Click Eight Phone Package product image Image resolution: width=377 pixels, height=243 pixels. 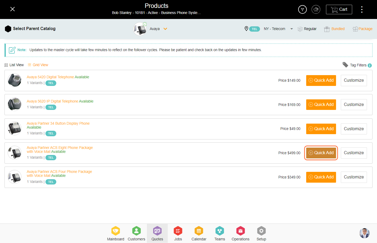(x=15, y=153)
